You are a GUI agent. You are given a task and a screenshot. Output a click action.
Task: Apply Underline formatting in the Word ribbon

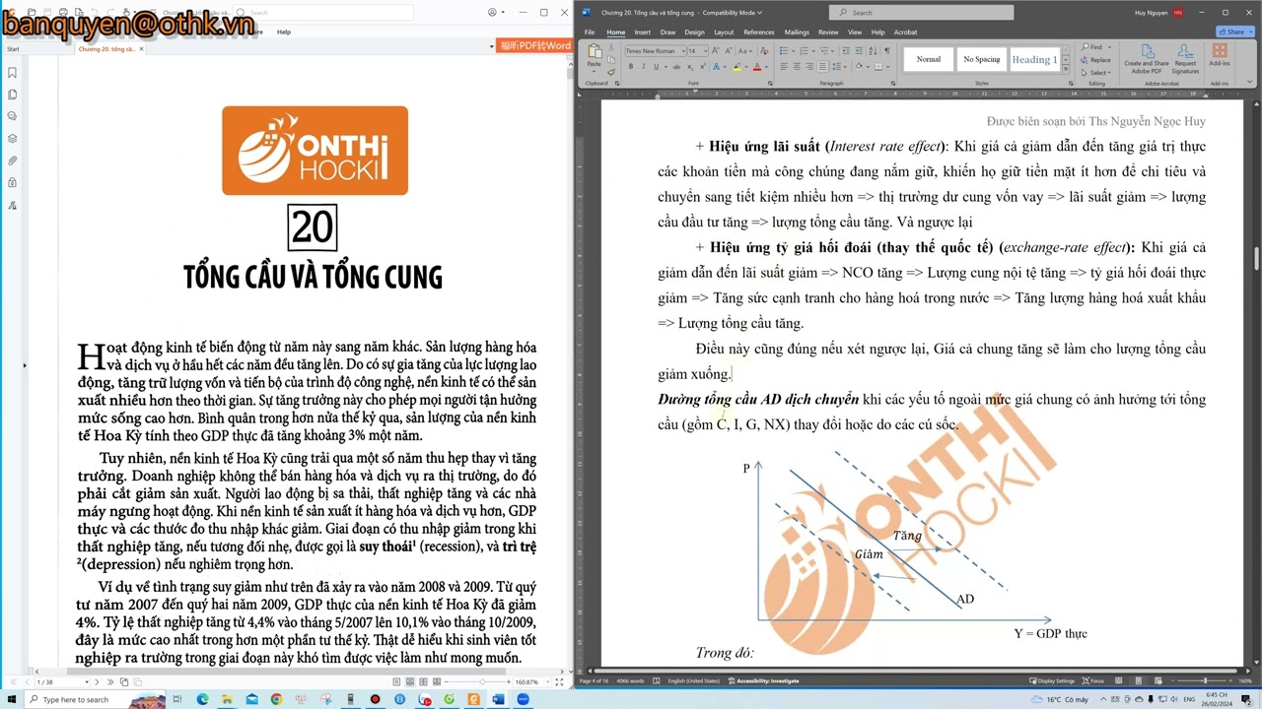click(x=656, y=66)
